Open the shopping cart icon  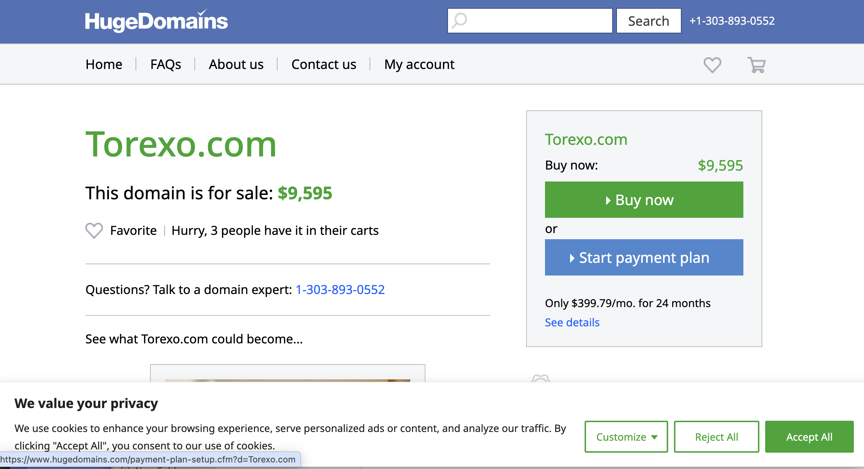coord(756,65)
